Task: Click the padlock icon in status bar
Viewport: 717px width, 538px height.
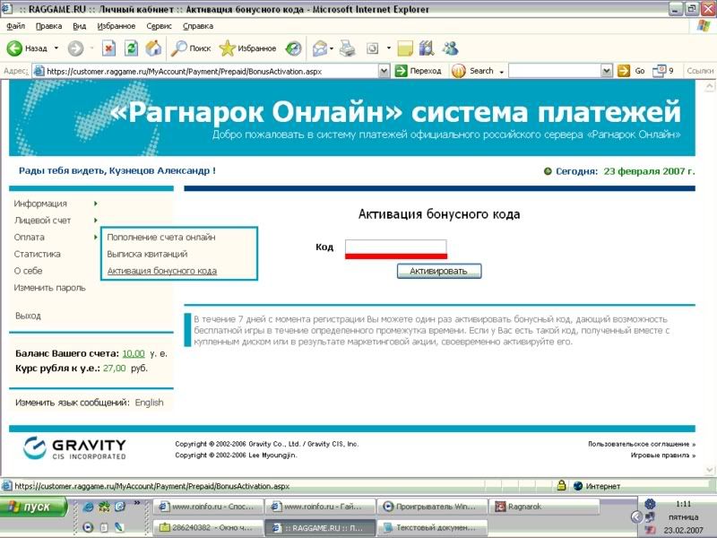Action: coord(561,486)
